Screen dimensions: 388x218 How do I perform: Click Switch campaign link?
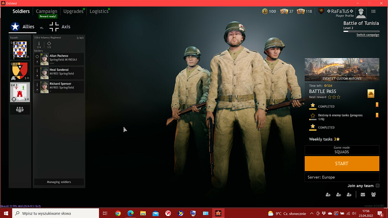(x=368, y=35)
